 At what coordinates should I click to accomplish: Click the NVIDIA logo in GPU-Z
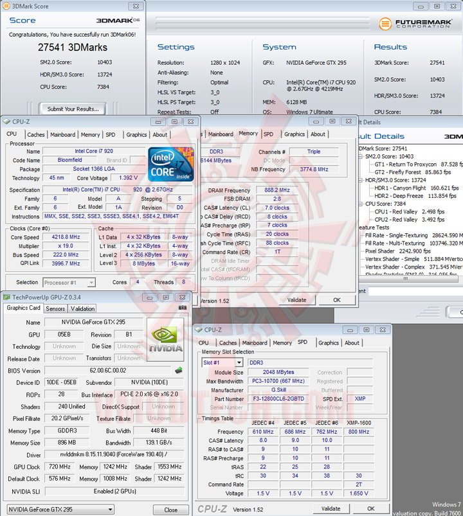point(165,340)
